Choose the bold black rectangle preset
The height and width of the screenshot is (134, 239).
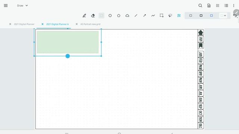click(201, 16)
